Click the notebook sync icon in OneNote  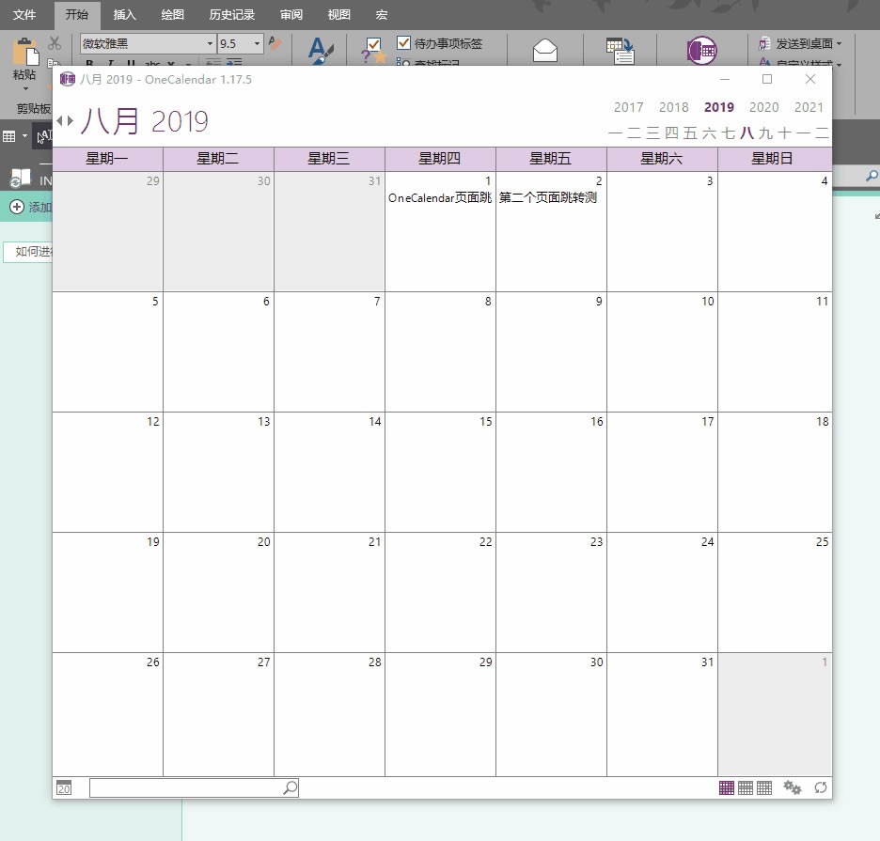coord(20,179)
